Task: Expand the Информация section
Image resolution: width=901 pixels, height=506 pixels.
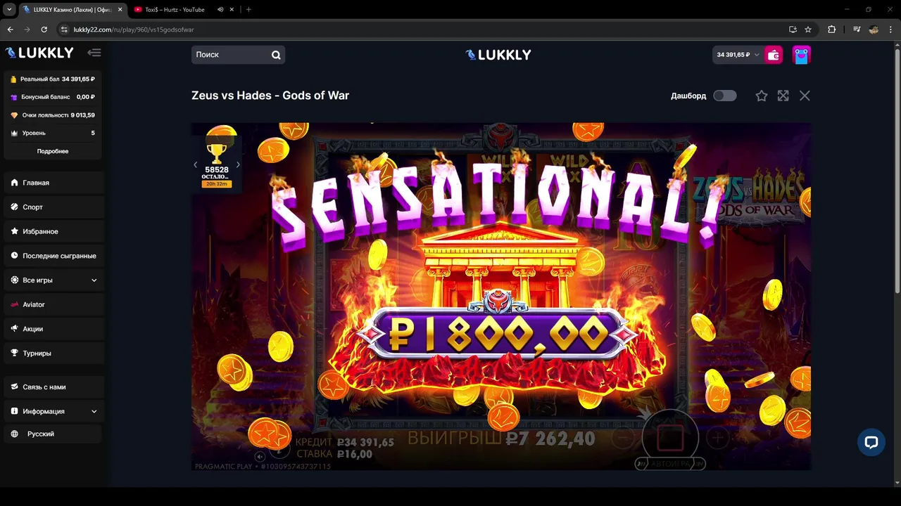Action: pyautogui.click(x=53, y=411)
